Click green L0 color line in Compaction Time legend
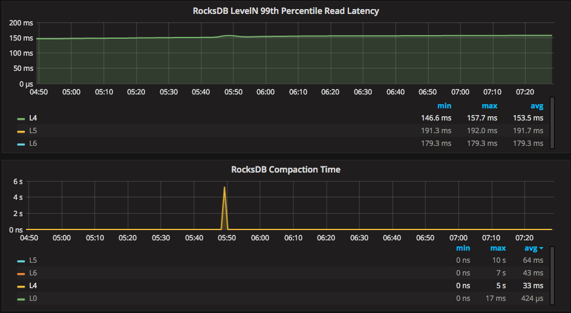Viewport: 571px width, 313px height. [21, 298]
